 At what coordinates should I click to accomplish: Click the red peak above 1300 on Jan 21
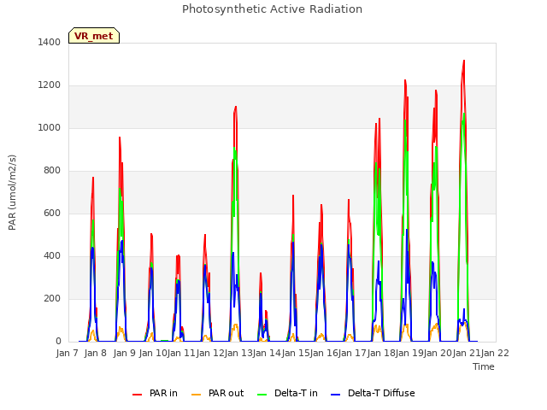[x=463, y=61]
